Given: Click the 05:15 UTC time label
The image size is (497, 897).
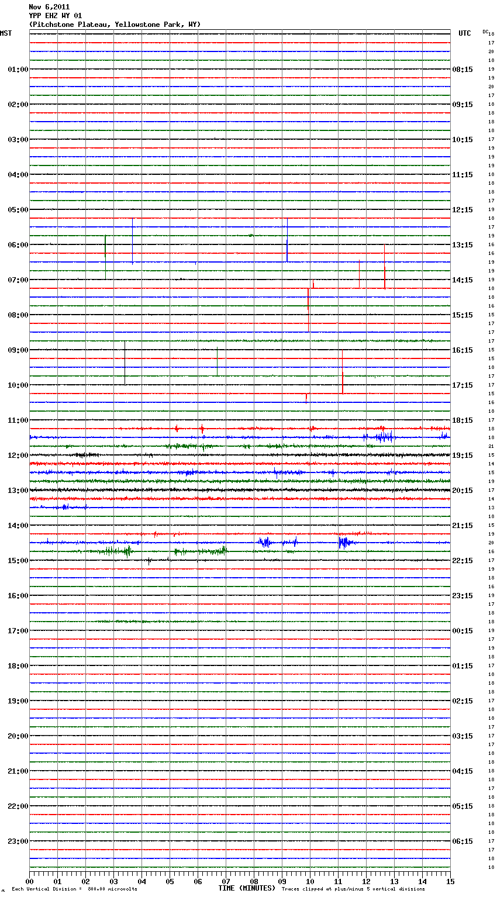Looking at the screenshot, I should pos(463,806).
